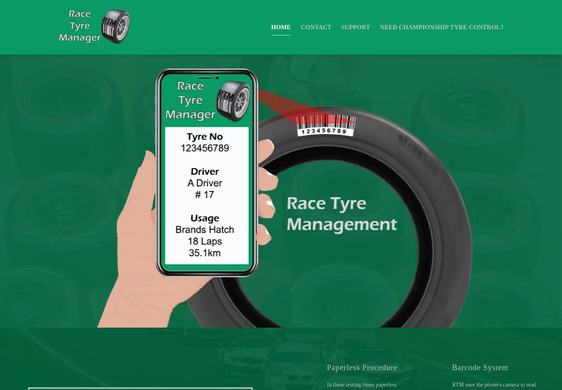The width and height of the screenshot is (562, 390).
Task: Click the "In these testing times paperless" text
Action: click(x=362, y=385)
